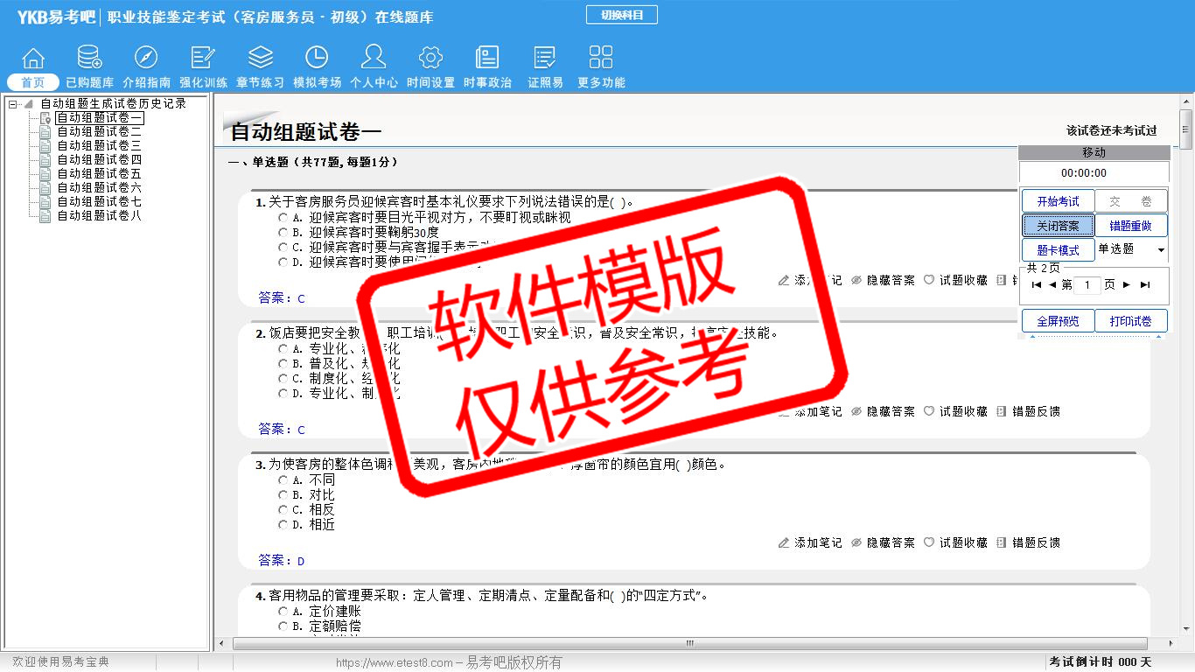Click the 介绍指南 compass icon
The width and height of the screenshot is (1195, 672).
pos(146,59)
